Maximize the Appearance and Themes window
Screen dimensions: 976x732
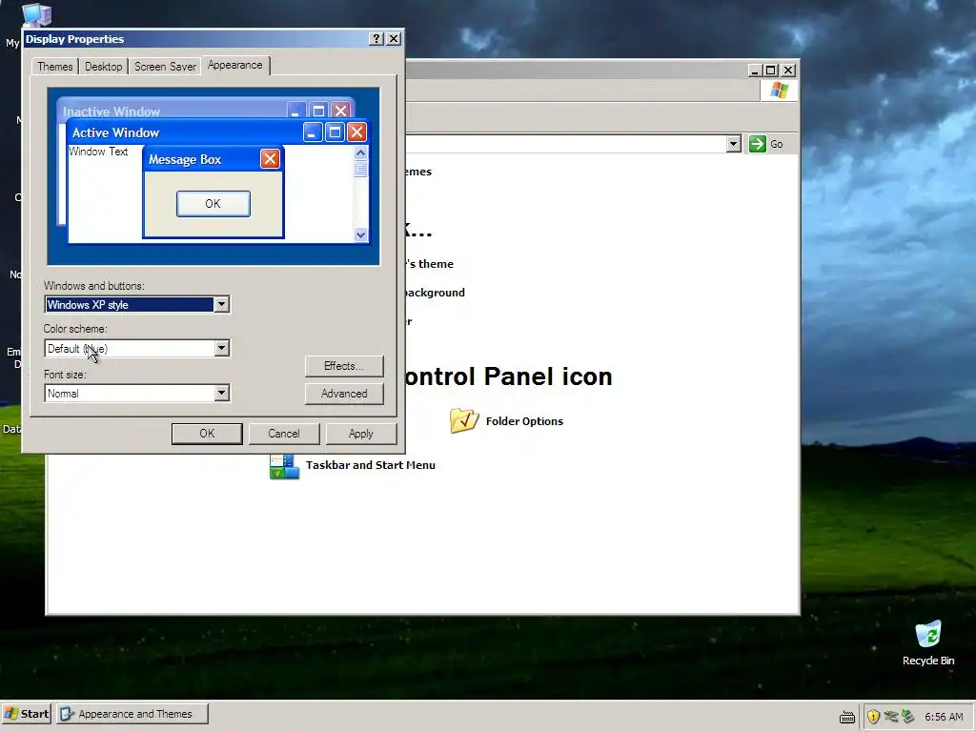pos(770,71)
